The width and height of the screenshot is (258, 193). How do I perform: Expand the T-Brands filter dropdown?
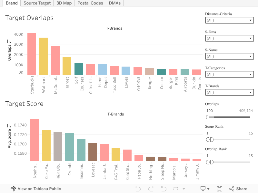[229, 92]
